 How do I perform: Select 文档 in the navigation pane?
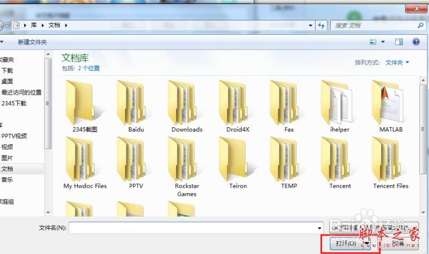click(8, 169)
